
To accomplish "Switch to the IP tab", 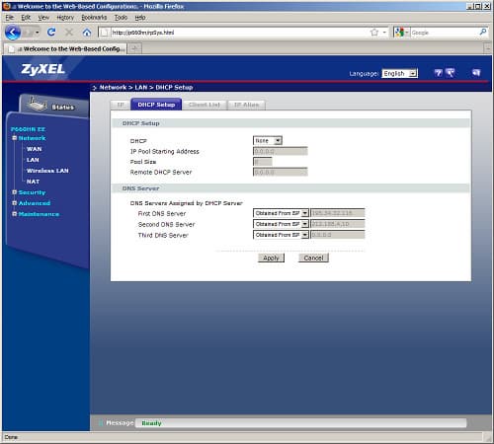I will pyautogui.click(x=121, y=105).
